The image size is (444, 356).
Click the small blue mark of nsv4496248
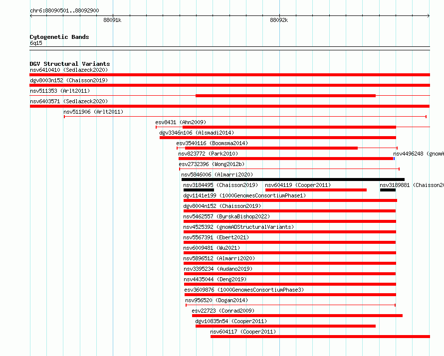point(394,159)
